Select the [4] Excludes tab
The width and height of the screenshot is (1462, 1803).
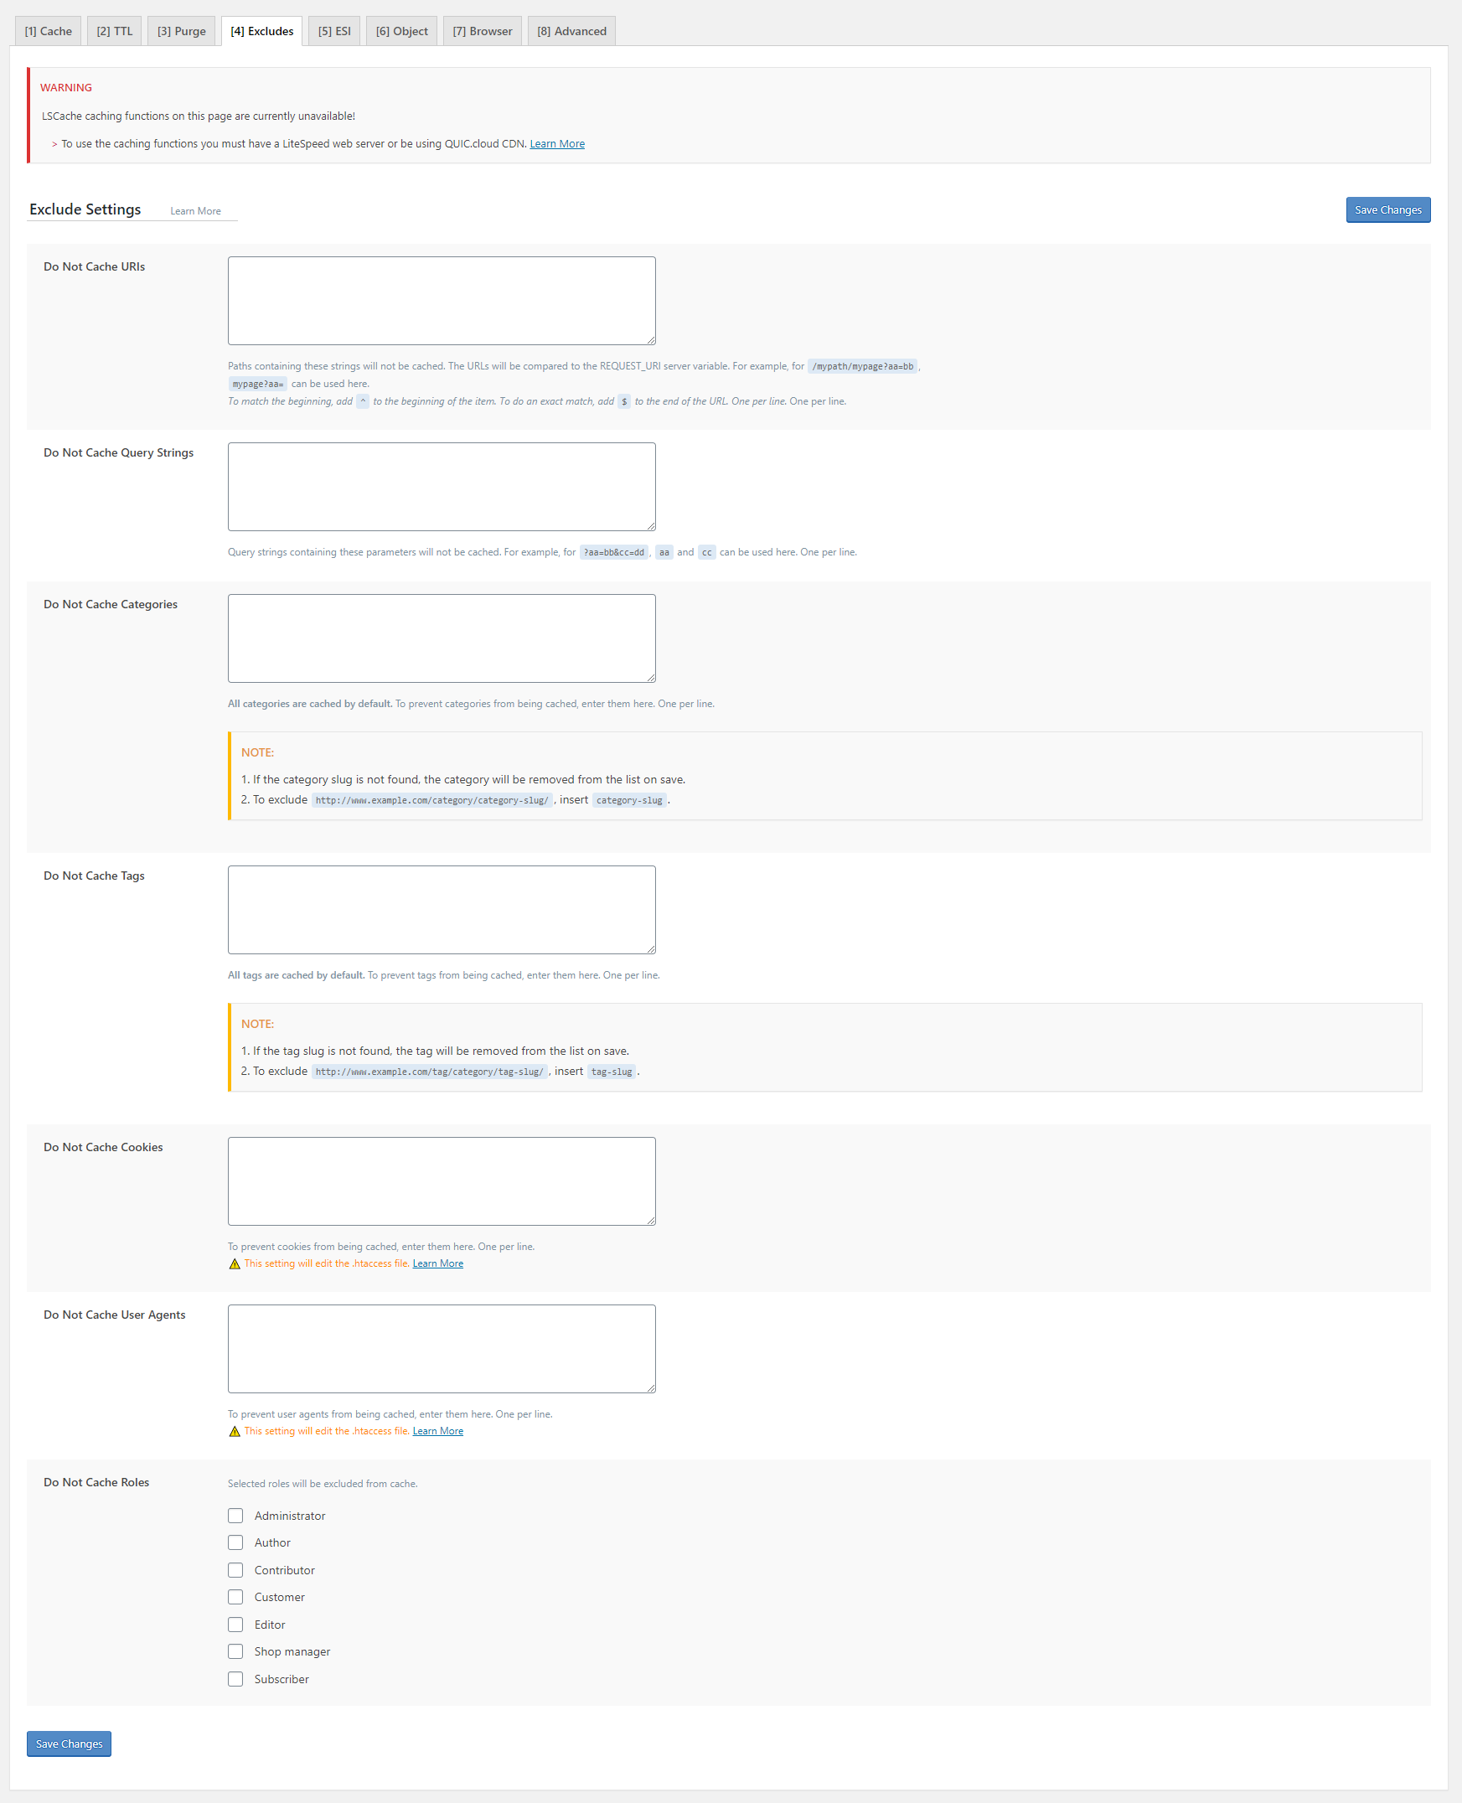(x=262, y=31)
